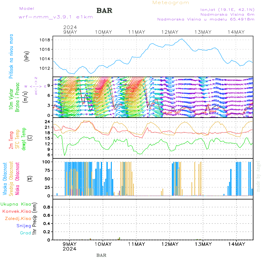Click the small "BAR" caption beneath the date axis

pyautogui.click(x=101, y=255)
